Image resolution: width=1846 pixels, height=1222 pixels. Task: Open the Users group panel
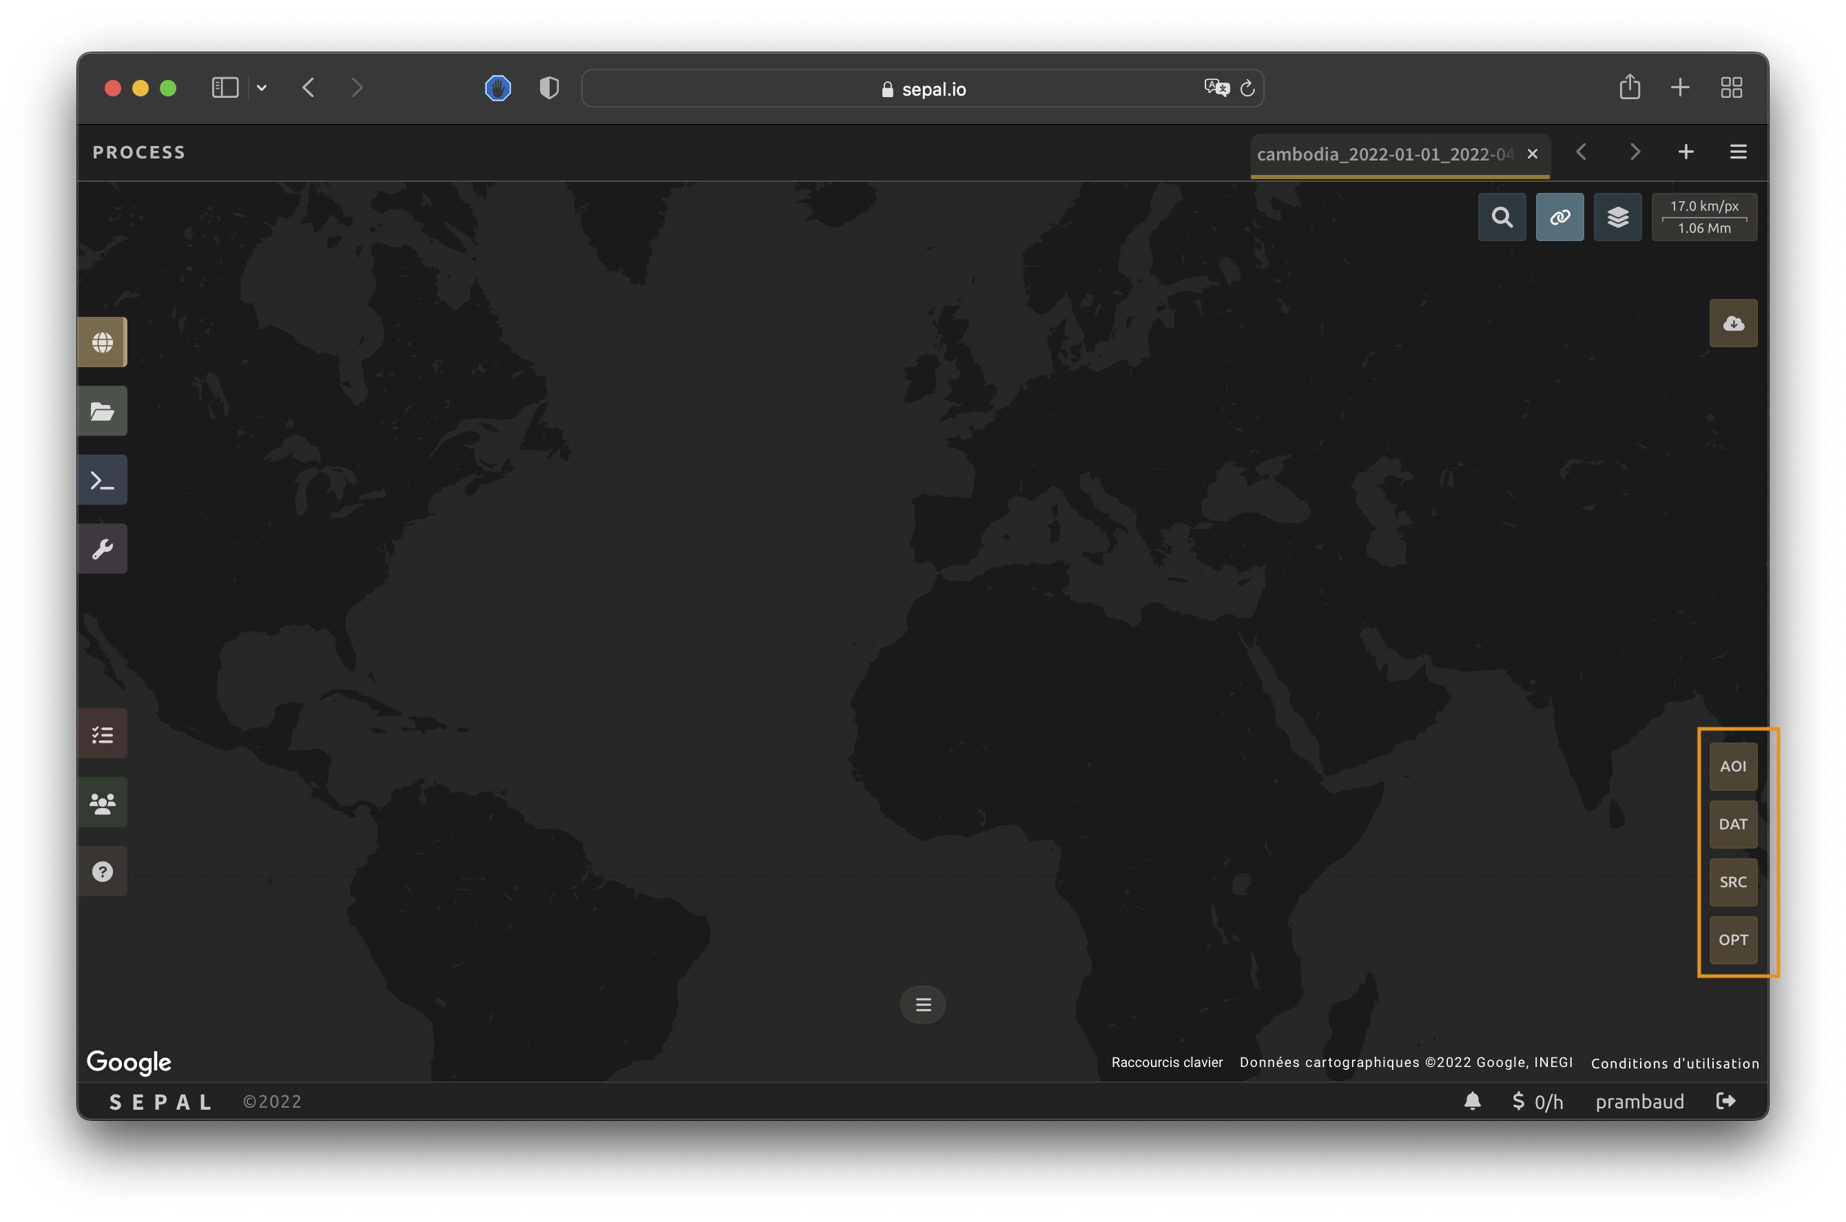click(102, 802)
